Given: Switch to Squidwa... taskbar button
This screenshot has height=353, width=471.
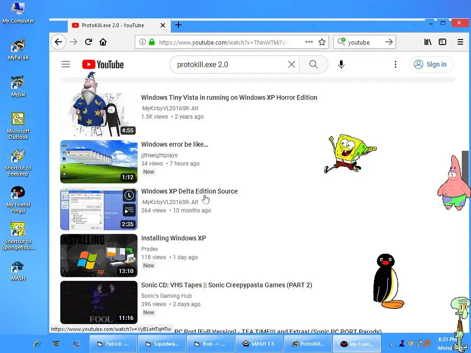Looking at the screenshot, I should coord(162,344).
